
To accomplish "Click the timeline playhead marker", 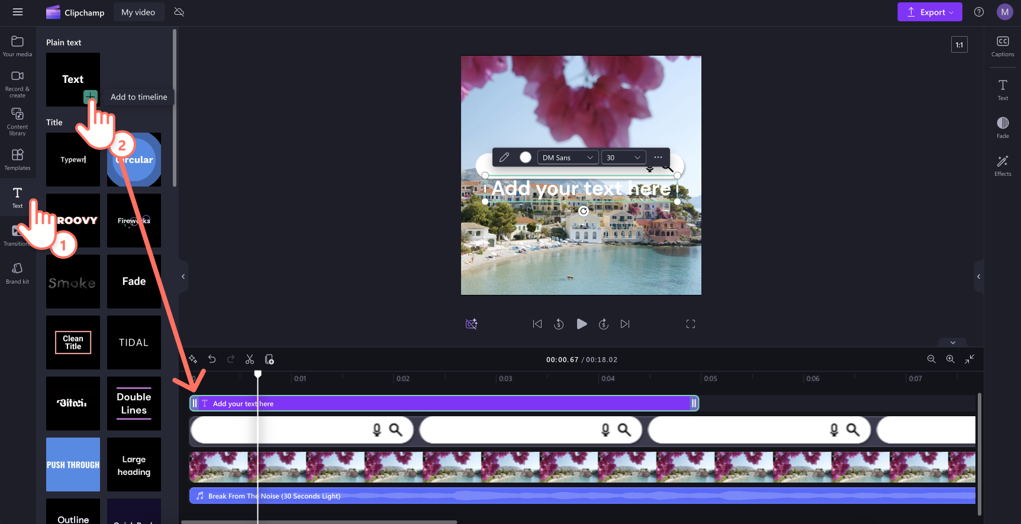I will coord(257,374).
